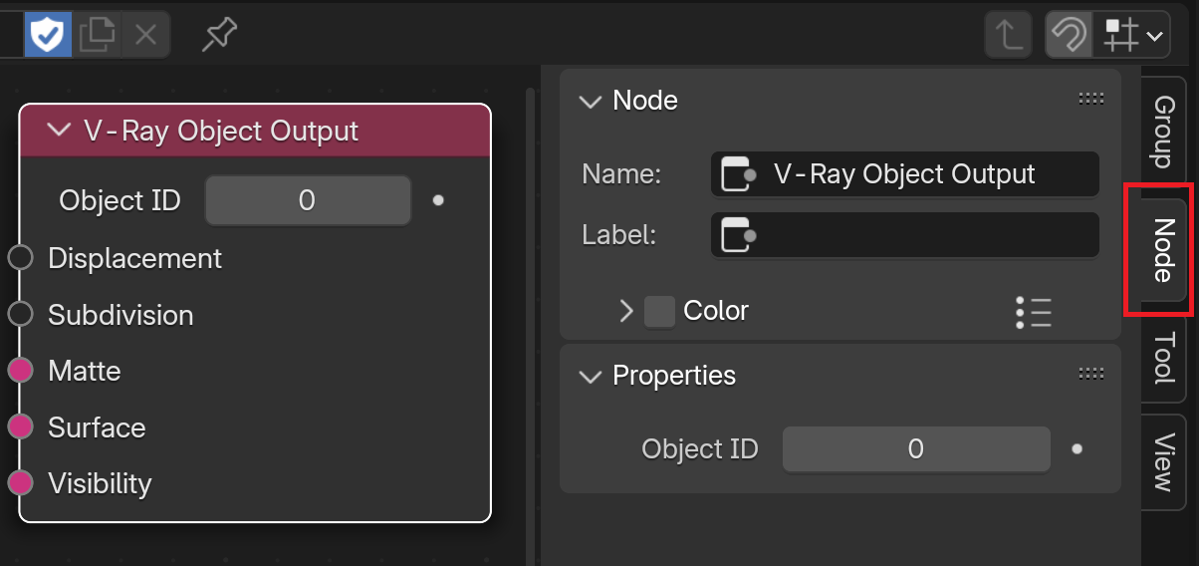Toggle the snap magnet icon

[1069, 36]
